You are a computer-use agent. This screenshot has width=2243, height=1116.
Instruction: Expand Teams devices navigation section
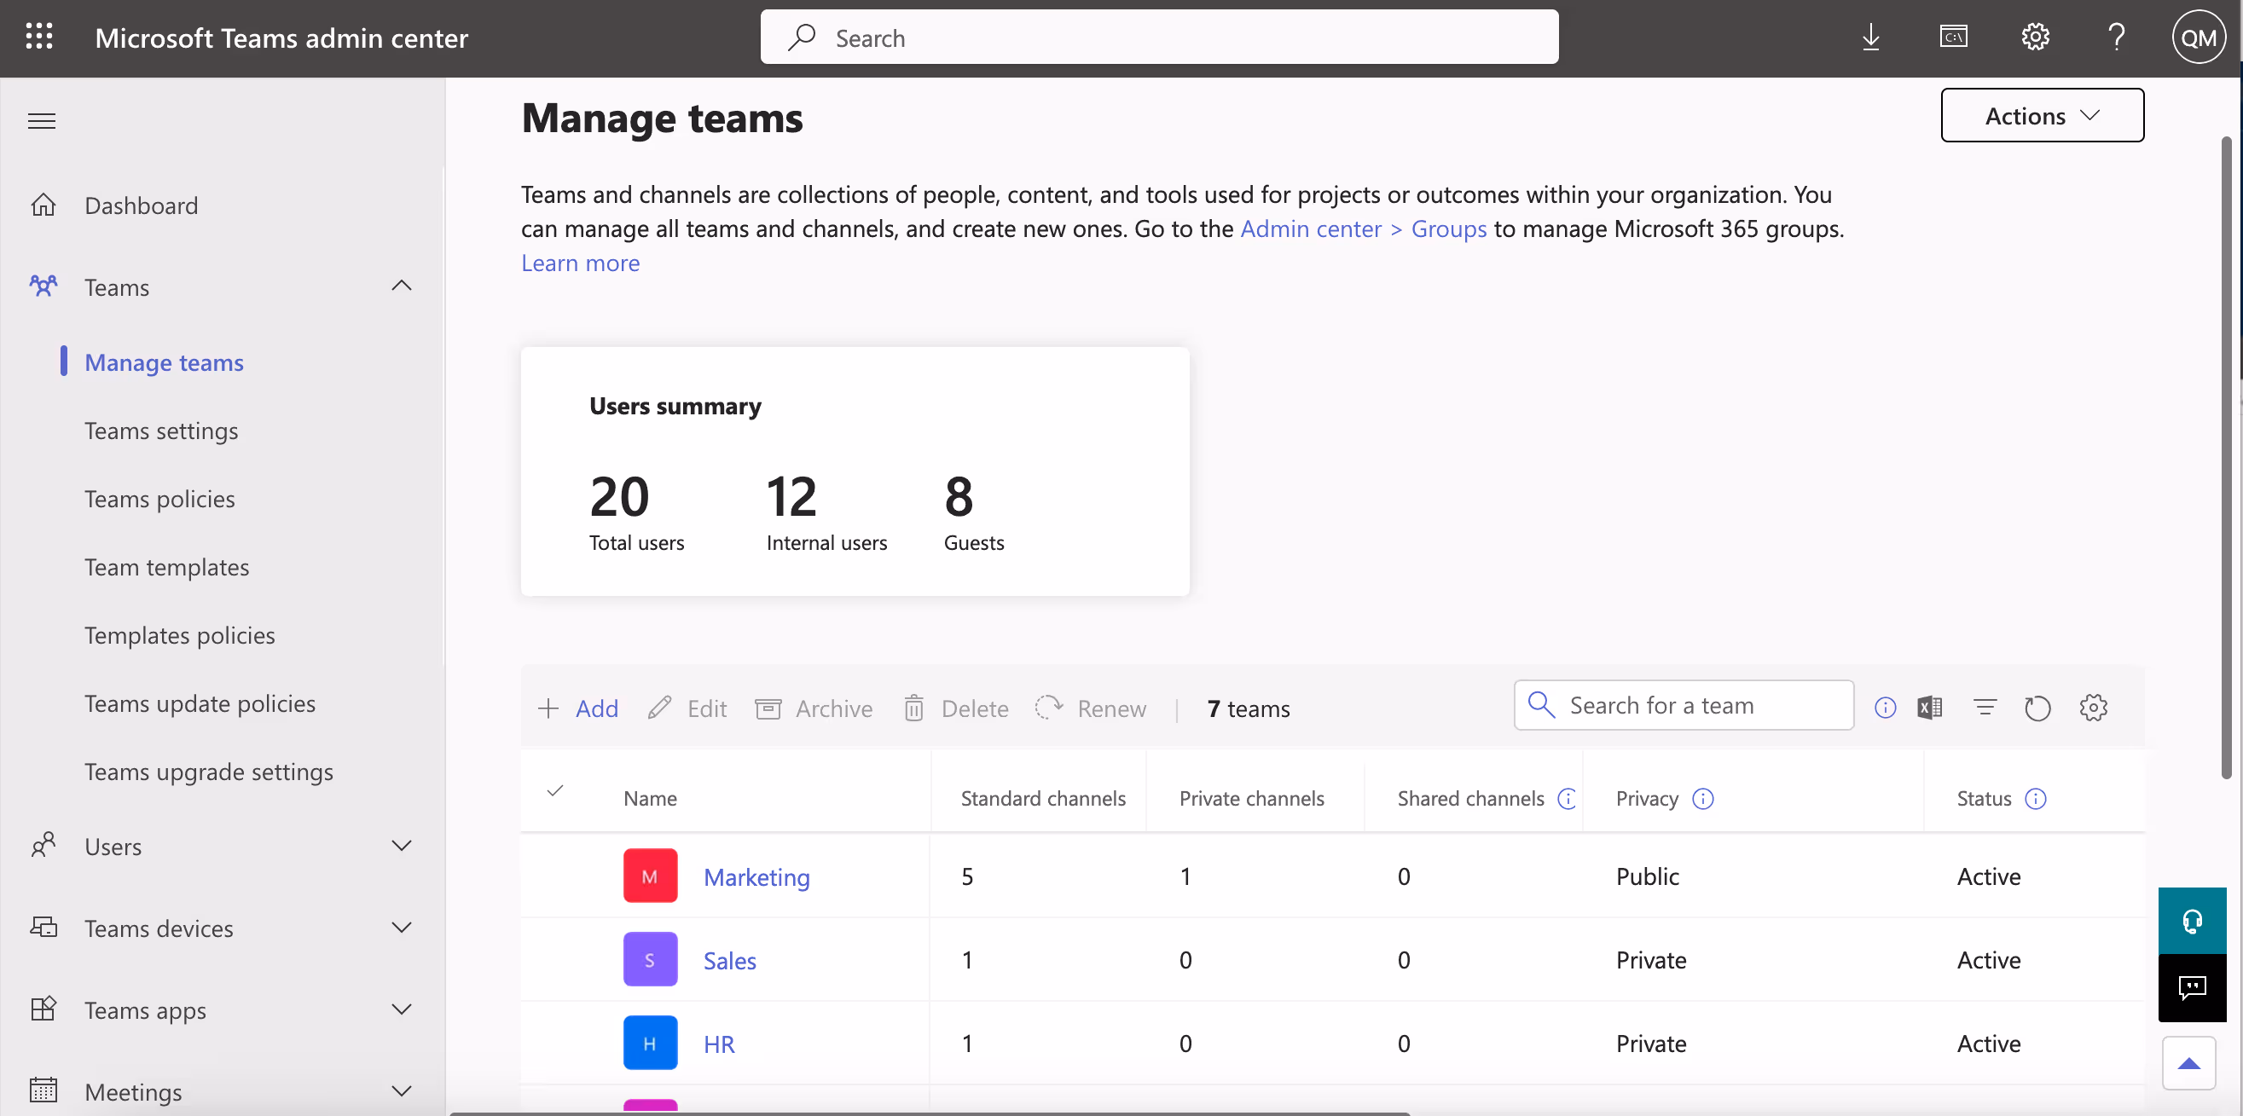coord(401,928)
